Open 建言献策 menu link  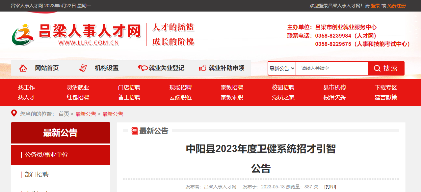click(386, 97)
